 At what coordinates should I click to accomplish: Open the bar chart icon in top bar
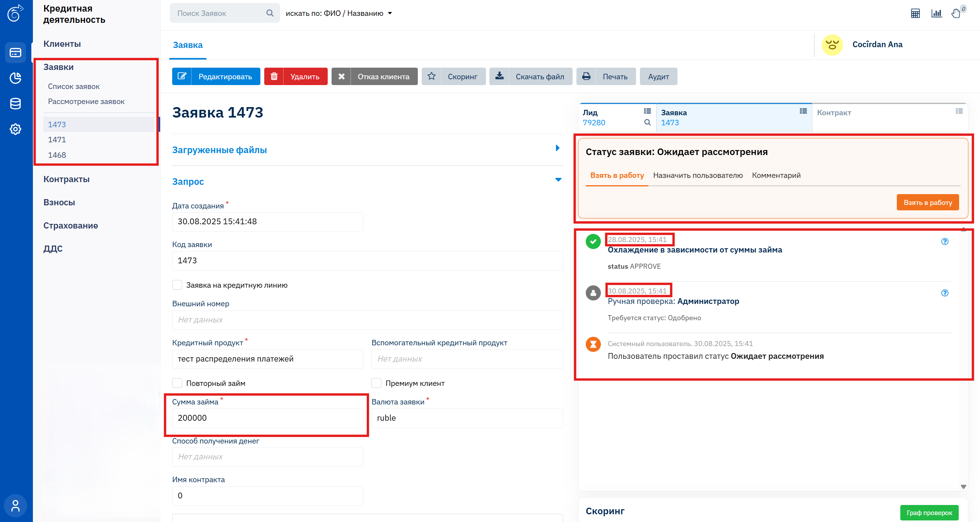(x=937, y=14)
